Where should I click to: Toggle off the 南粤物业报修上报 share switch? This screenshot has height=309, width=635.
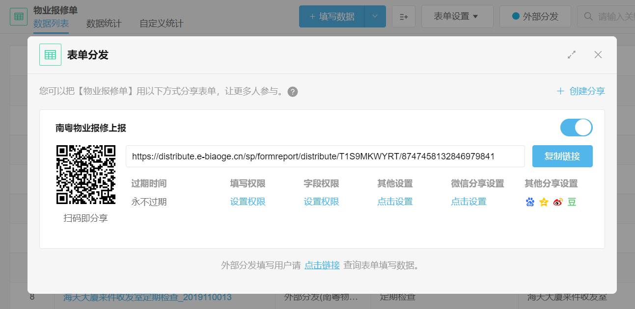coord(577,128)
